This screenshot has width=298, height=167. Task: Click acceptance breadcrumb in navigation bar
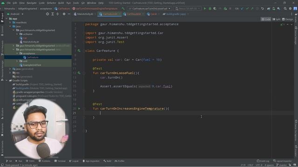[x=46, y=8]
